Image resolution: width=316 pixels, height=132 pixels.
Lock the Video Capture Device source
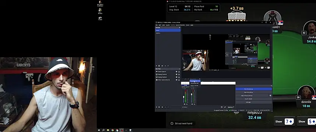(179, 80)
